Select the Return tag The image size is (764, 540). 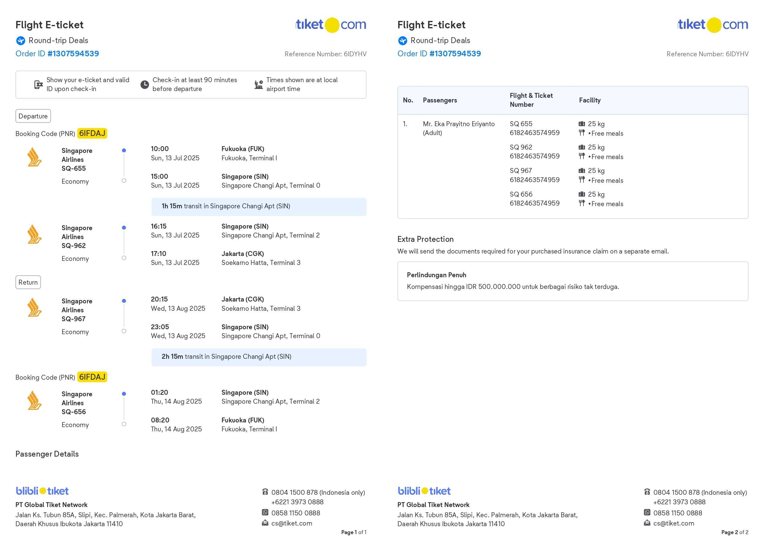coord(28,282)
